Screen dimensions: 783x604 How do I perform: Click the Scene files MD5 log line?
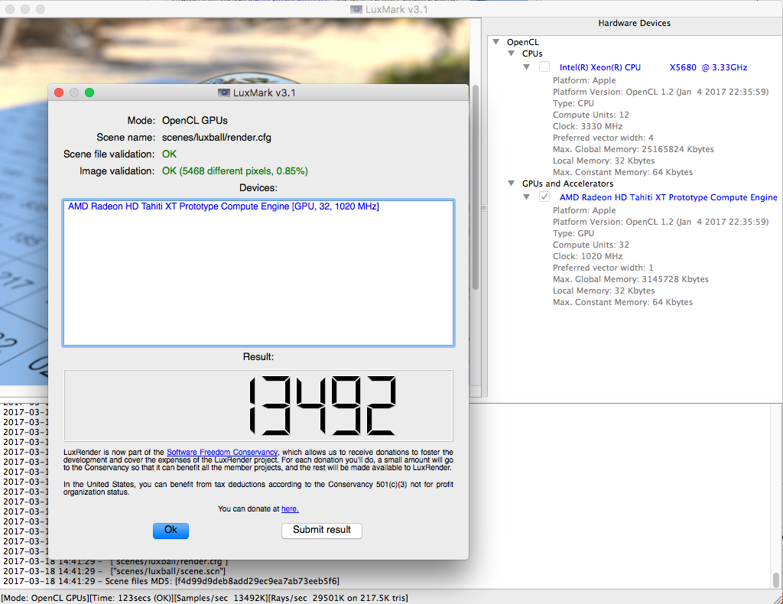[x=171, y=582]
